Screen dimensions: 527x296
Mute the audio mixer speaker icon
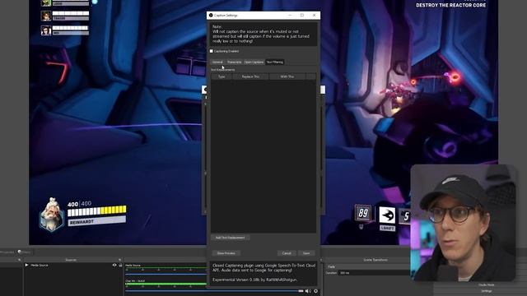(307, 291)
